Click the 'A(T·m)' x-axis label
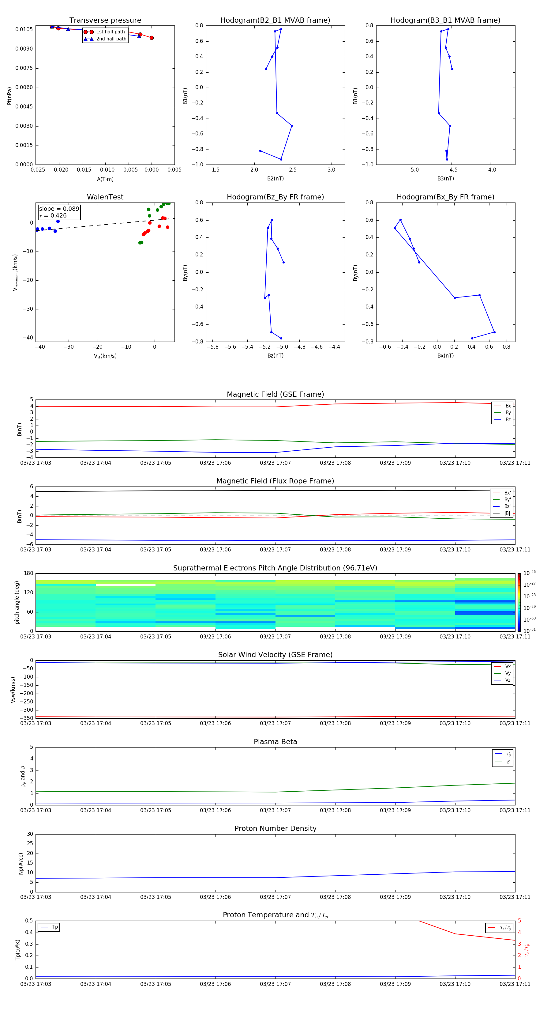The image size is (551, 1011). [x=105, y=179]
